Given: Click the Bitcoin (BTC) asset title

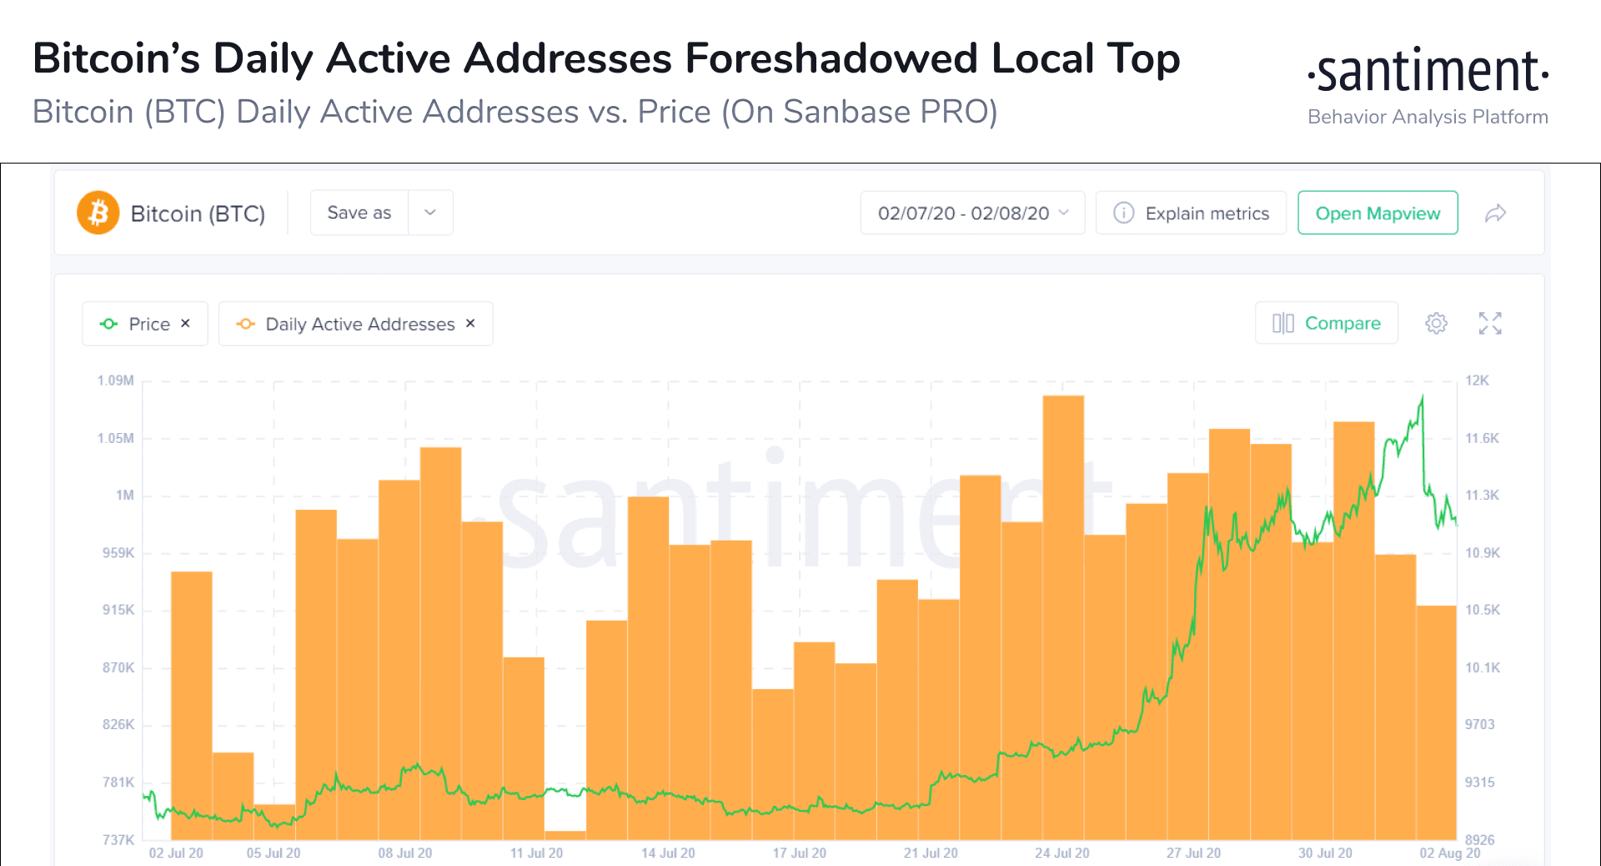Looking at the screenshot, I should click(198, 214).
